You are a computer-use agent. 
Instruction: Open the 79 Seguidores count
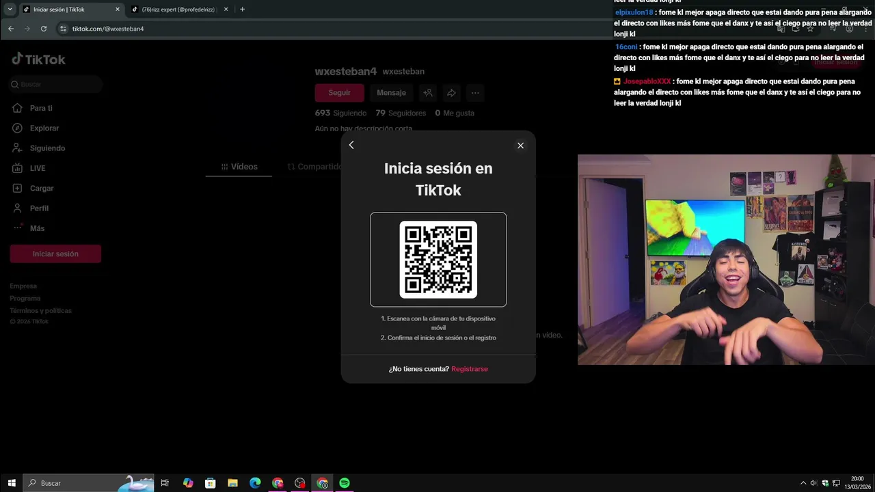coord(401,113)
